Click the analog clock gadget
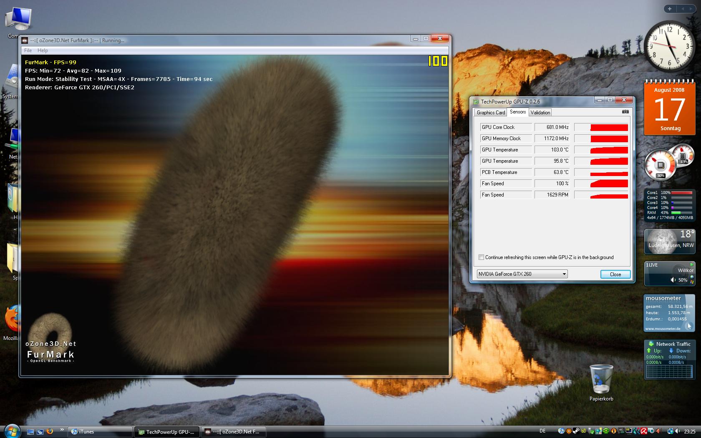Screen dimensions: 701x438 (x=669, y=47)
